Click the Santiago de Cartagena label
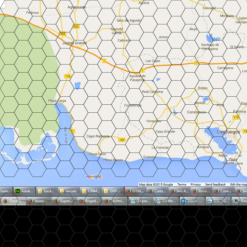The image size is (247, 247). [x=210, y=47]
